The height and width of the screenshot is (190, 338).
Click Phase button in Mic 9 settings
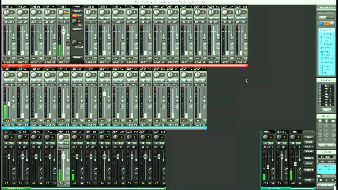pos(77,58)
